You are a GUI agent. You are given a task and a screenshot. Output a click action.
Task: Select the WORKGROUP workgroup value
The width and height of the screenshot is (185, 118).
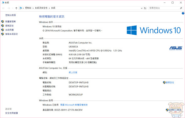(x=76, y=95)
